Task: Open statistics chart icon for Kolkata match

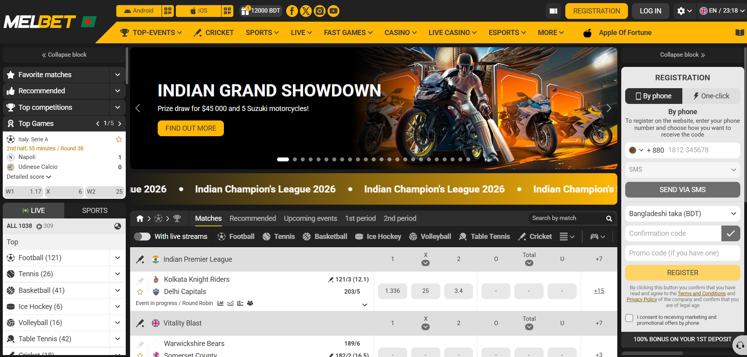Action: click(220, 303)
